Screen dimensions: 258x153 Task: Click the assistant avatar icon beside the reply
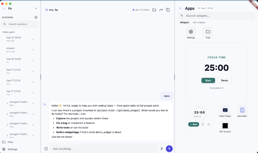click(x=45, y=104)
